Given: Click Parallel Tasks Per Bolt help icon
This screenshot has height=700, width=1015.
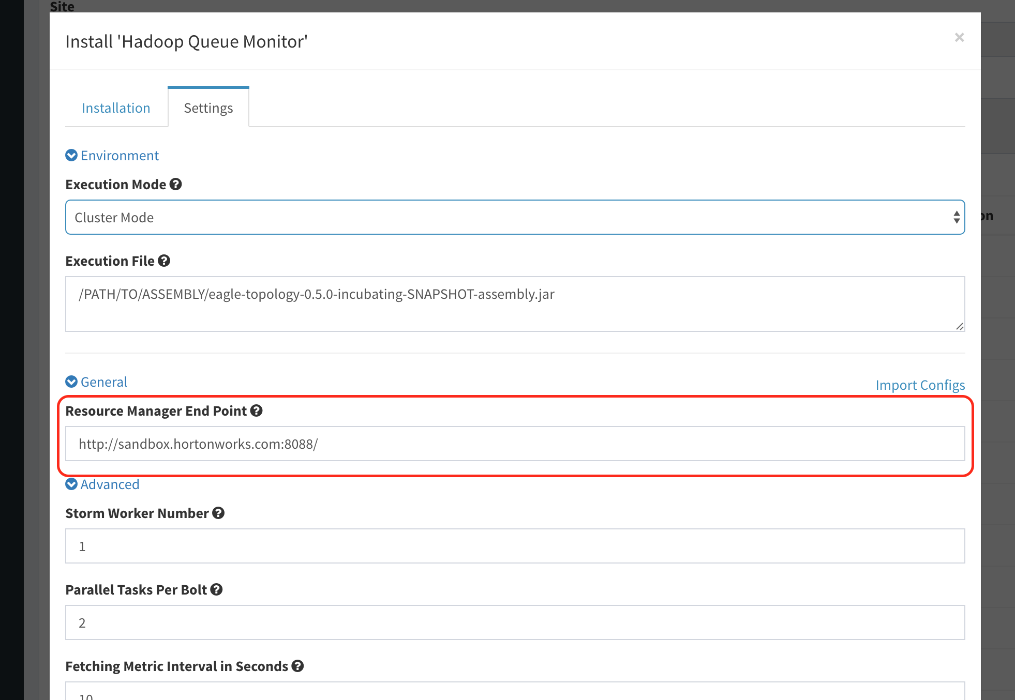Looking at the screenshot, I should [x=217, y=590].
